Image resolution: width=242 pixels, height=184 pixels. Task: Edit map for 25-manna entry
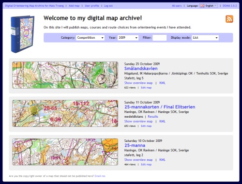[146, 165]
